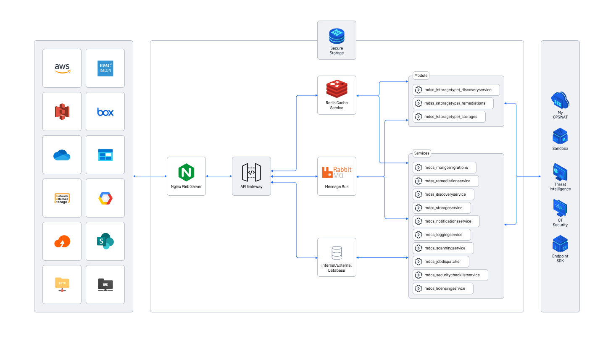Select the Google Cloud hexagon icon

[105, 198]
